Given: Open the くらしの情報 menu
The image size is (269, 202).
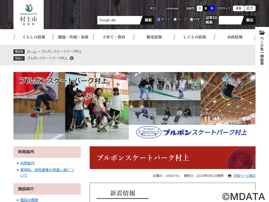Looking at the screenshot, I should click(x=34, y=37).
